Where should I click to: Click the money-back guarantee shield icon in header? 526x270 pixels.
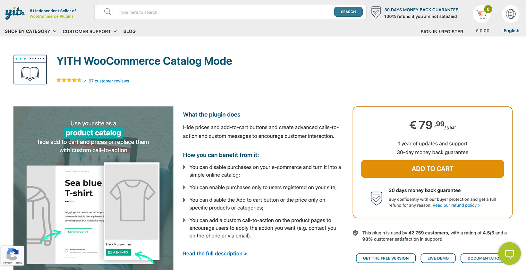coord(376,12)
